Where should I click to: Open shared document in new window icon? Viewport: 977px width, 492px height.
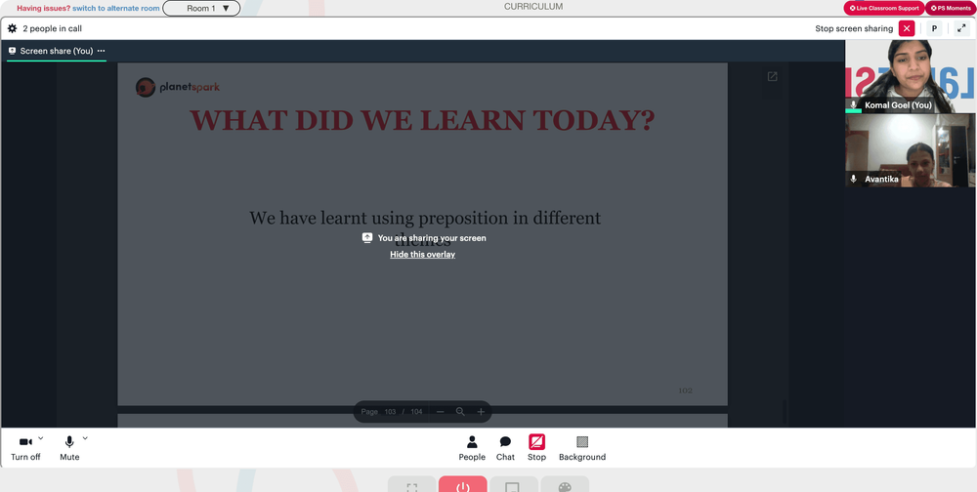coord(772,76)
